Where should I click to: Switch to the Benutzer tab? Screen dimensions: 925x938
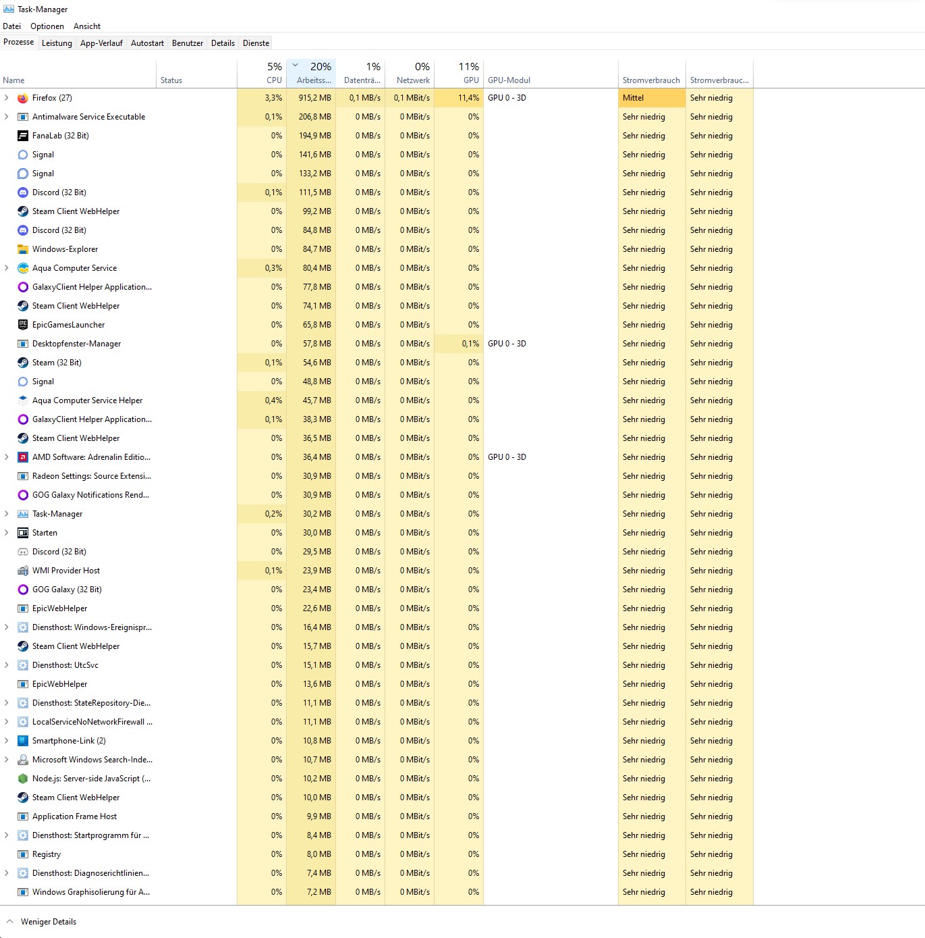pyautogui.click(x=188, y=43)
